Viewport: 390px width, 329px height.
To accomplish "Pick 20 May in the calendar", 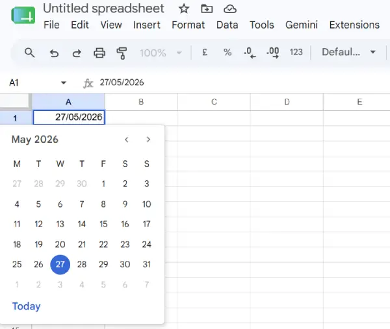I will pyautogui.click(x=60, y=245).
